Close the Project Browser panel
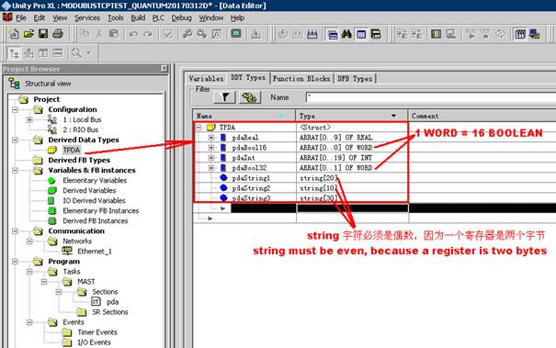Screen dimensions: 556x348 [x=165, y=68]
